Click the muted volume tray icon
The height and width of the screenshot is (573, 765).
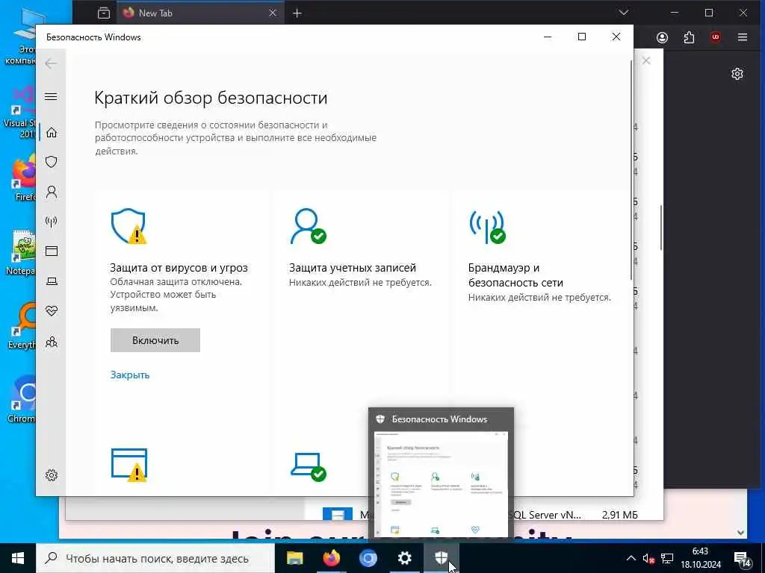point(648,558)
